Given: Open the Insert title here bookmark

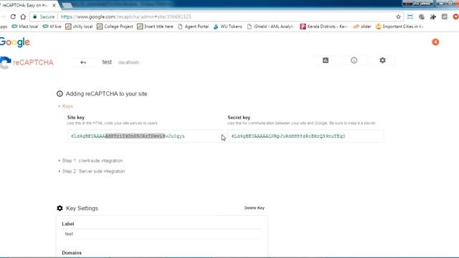Looking at the screenshot, I should pos(155,27).
